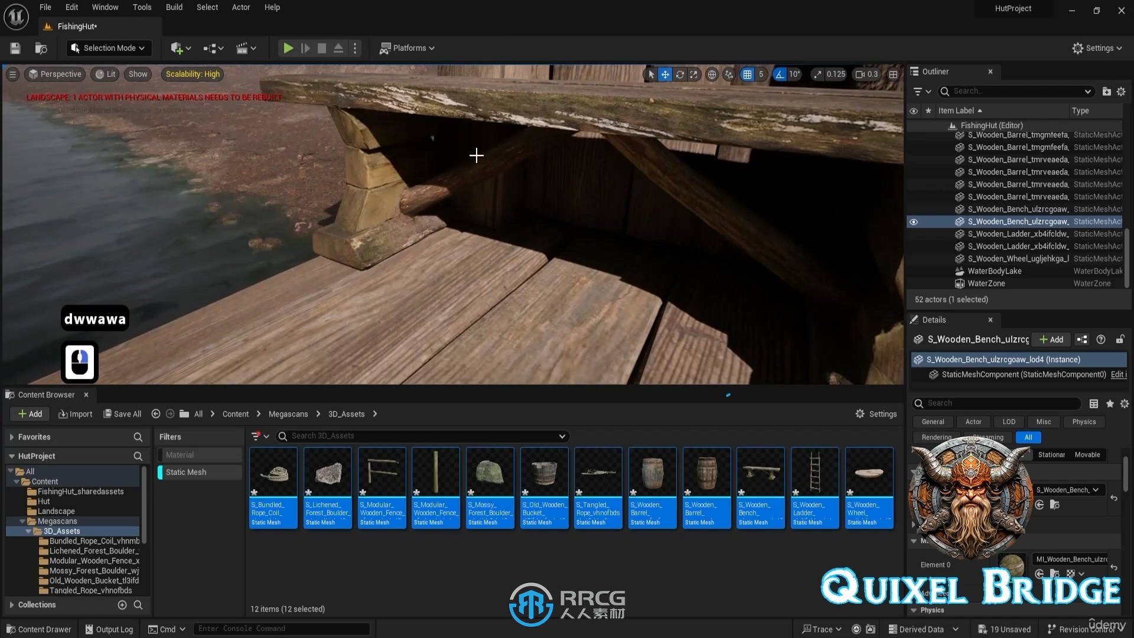The height and width of the screenshot is (638, 1134).
Task: Click the Actor menu item
Action: click(240, 7)
